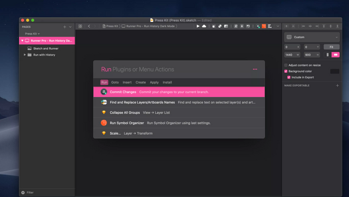
Task: Open the toolbar overflow chevron
Action: (x=278, y=26)
